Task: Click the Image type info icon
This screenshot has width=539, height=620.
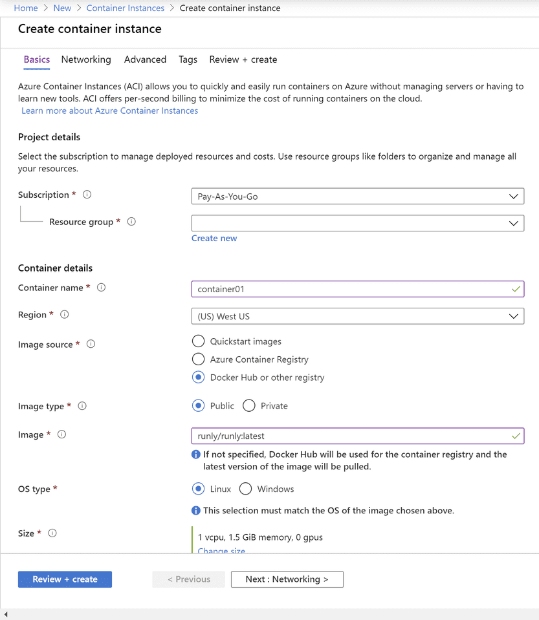Action: [x=82, y=406]
